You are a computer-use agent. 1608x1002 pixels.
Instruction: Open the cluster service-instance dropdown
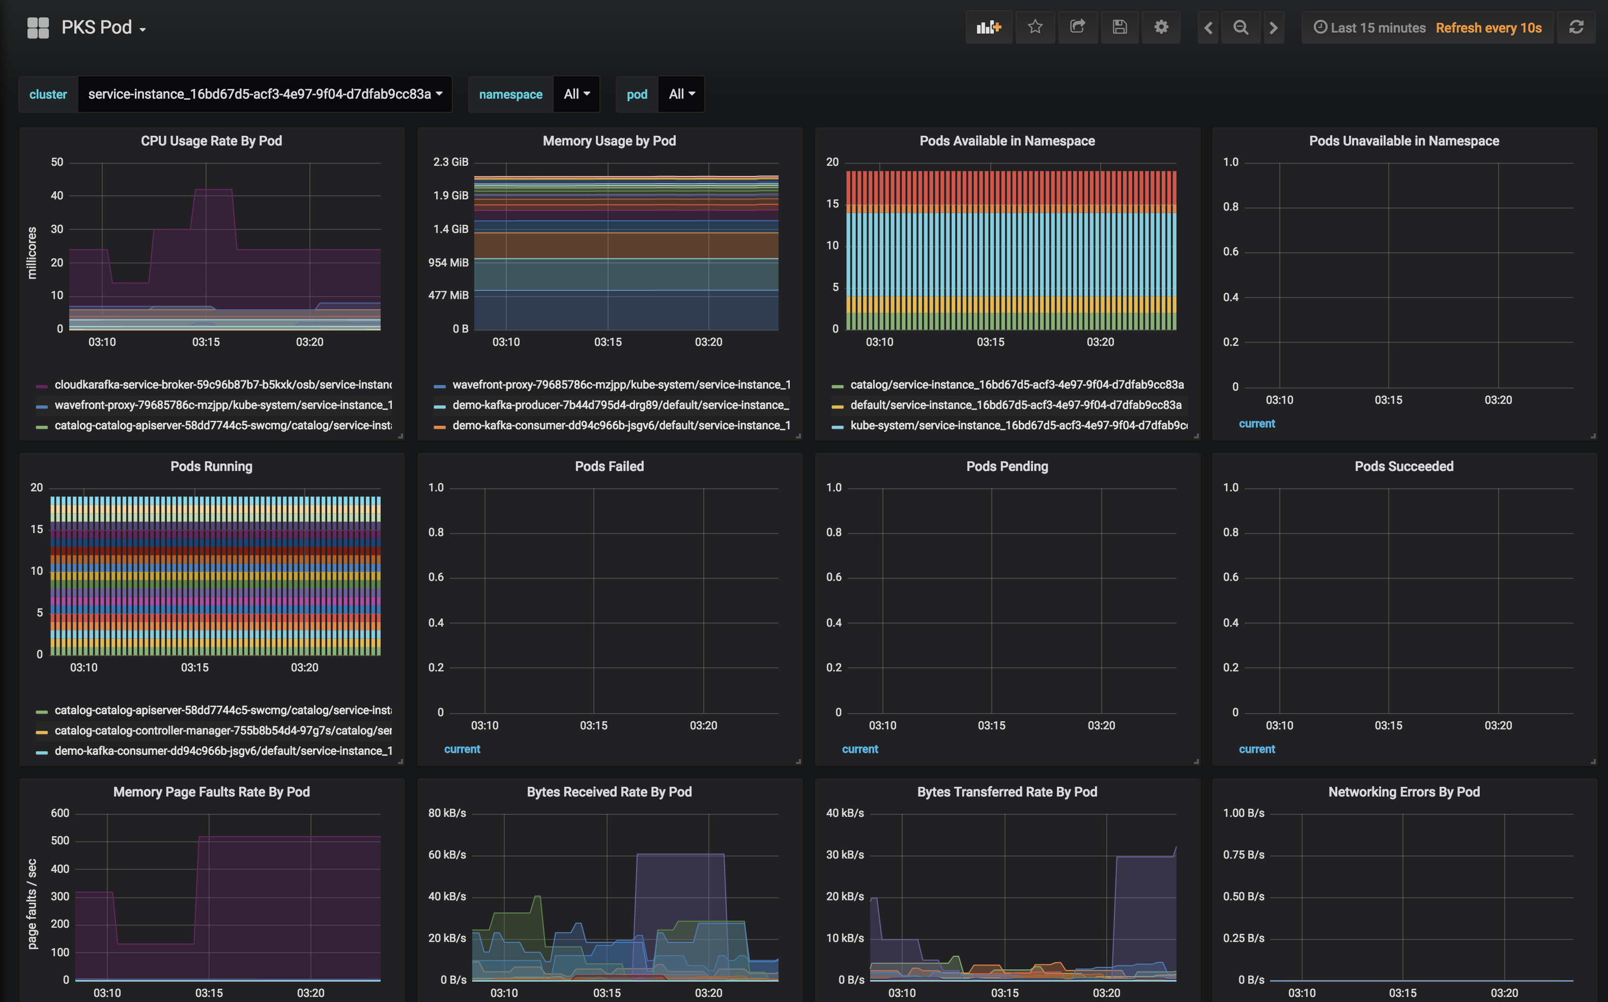265,94
